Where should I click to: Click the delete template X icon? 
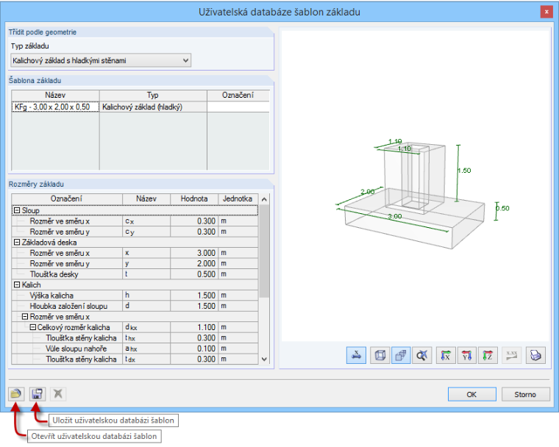pyautogui.click(x=58, y=394)
